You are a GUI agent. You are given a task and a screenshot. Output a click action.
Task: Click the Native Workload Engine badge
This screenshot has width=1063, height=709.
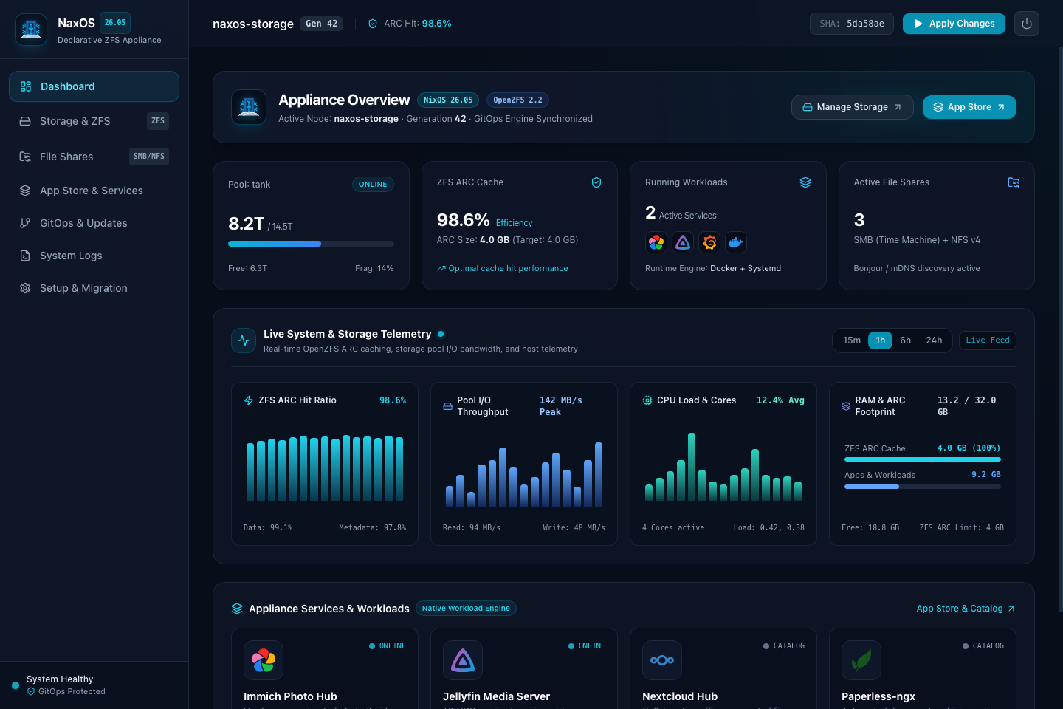(466, 609)
